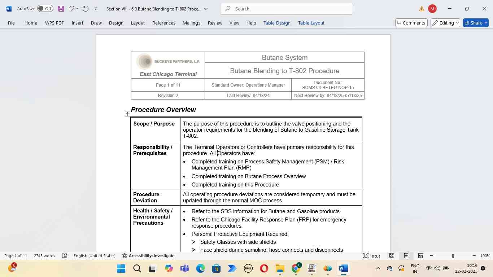Open the Draw tab

tap(96, 23)
